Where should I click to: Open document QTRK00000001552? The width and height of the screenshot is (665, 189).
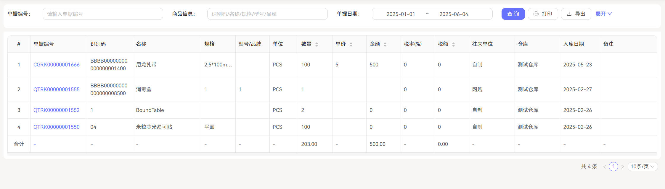[x=56, y=110]
